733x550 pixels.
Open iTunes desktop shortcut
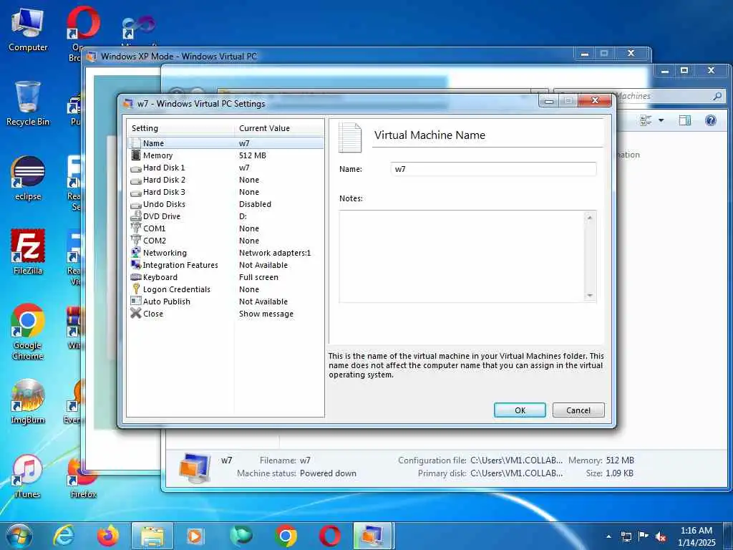tap(28, 476)
